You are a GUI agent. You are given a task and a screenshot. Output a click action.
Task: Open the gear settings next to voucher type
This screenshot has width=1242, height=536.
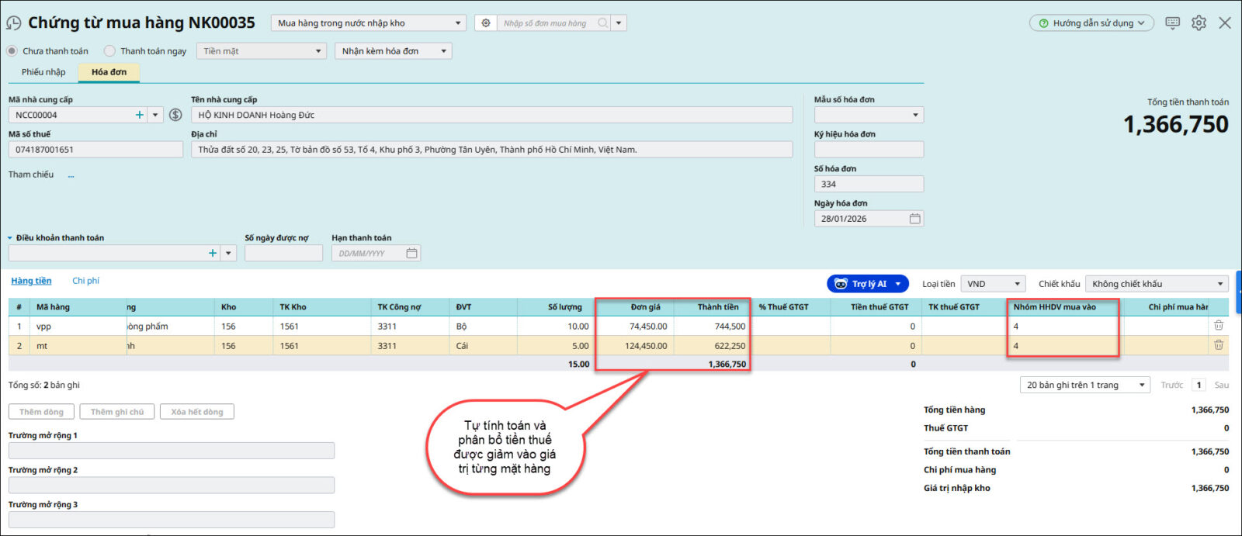click(486, 23)
